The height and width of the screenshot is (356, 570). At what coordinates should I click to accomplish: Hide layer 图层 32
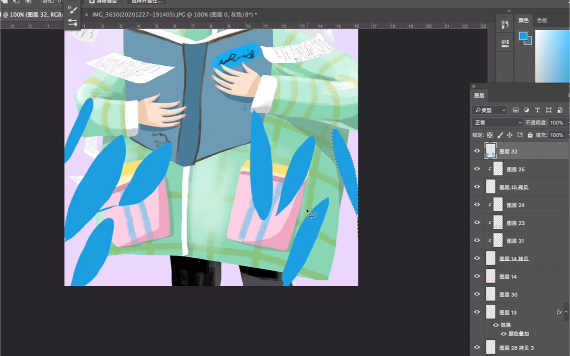pos(477,151)
